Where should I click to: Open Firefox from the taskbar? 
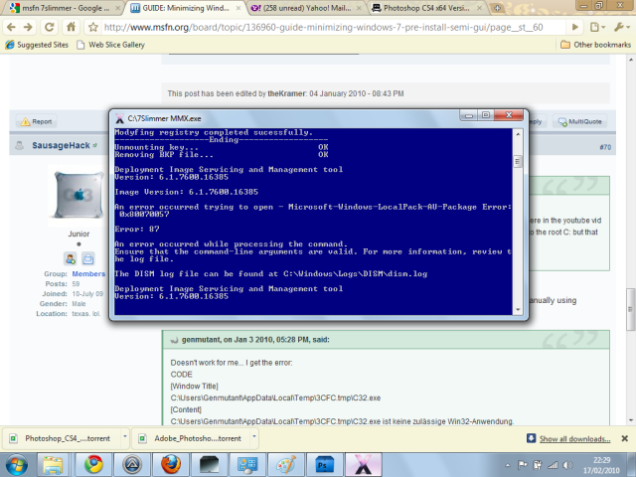[x=171, y=465]
